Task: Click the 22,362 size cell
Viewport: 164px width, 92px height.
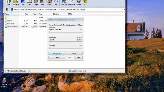Action: (26, 24)
